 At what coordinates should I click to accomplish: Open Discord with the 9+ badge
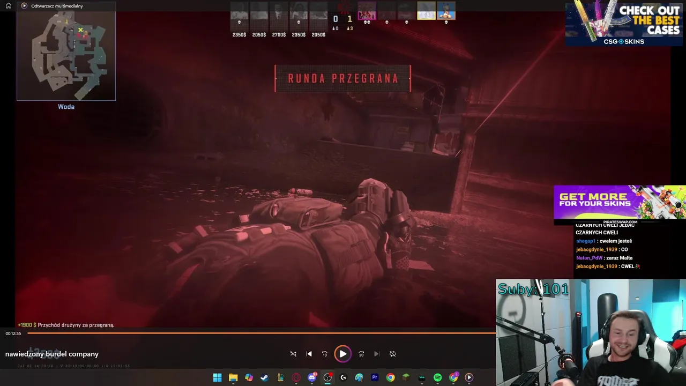pyautogui.click(x=312, y=377)
